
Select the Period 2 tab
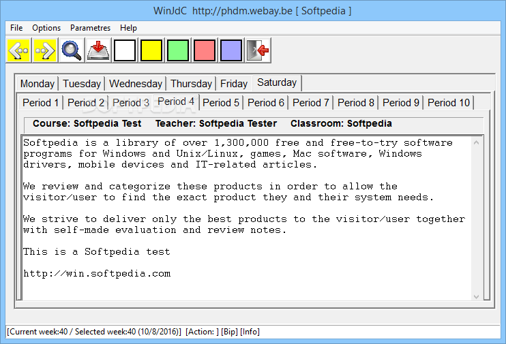click(86, 103)
